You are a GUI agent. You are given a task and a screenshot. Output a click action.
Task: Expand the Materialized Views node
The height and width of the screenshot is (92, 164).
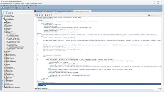(5, 54)
